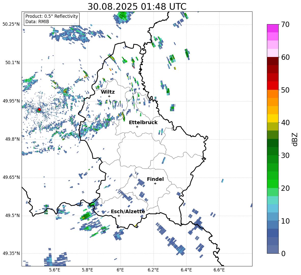Select the Wiltz city label
301x275 pixels.
pyautogui.click(x=108, y=92)
